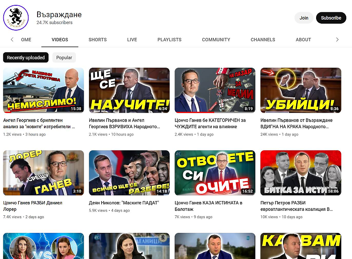The image size is (352, 259).
Task: Open the Community tab
Action: 216,40
